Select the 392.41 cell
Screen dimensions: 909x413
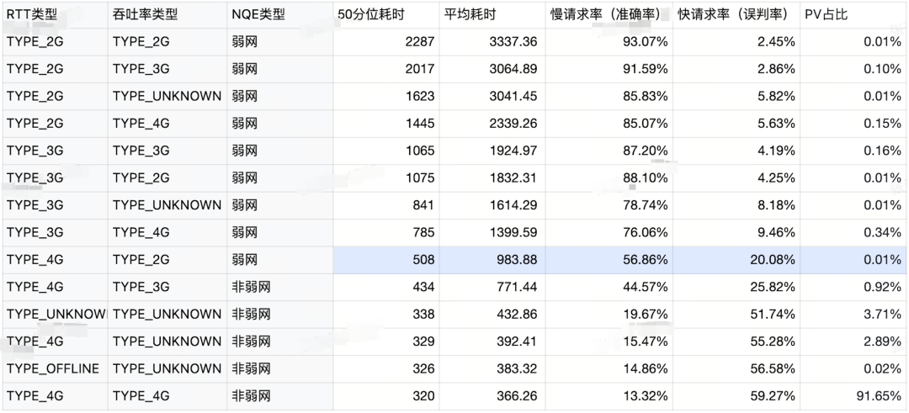click(x=492, y=342)
